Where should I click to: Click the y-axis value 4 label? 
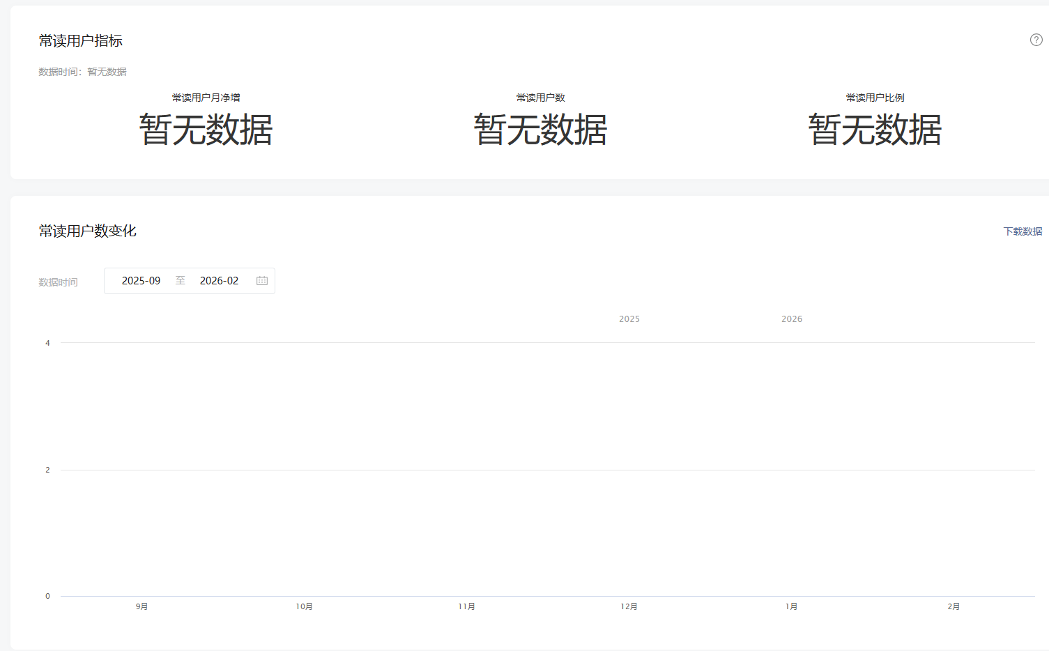[x=47, y=343]
